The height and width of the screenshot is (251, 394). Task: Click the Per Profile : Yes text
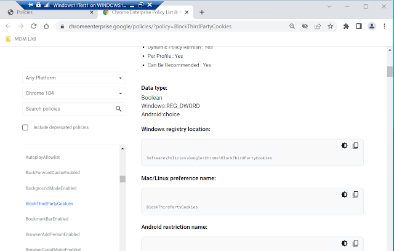pyautogui.click(x=165, y=56)
